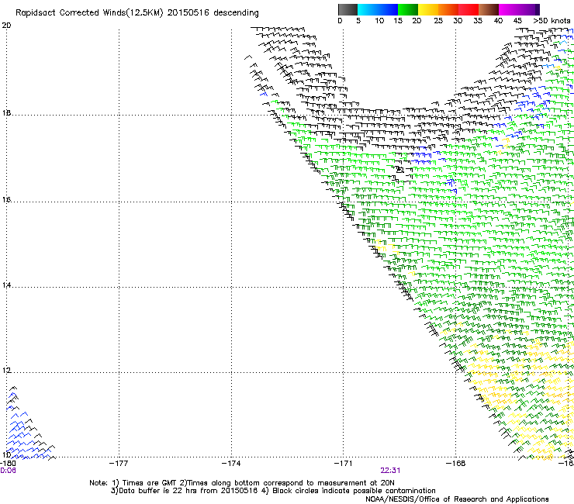Click the purple '0:06' time label
The image size is (574, 504).
coord(8,471)
